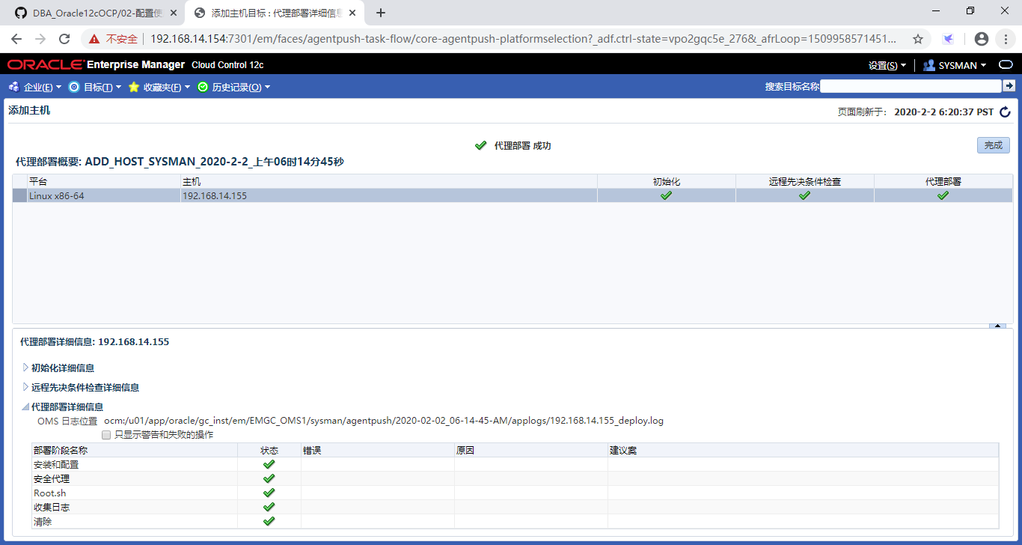Collapse details pane using splitter arrow

coord(997,326)
